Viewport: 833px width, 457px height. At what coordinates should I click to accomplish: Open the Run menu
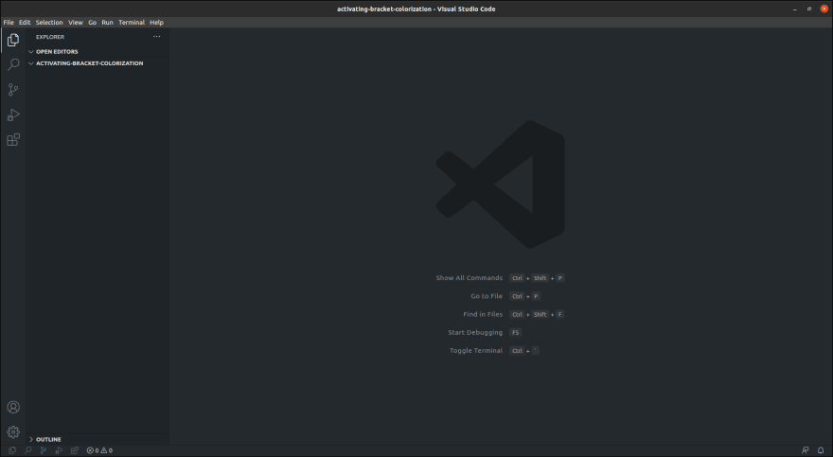[107, 23]
